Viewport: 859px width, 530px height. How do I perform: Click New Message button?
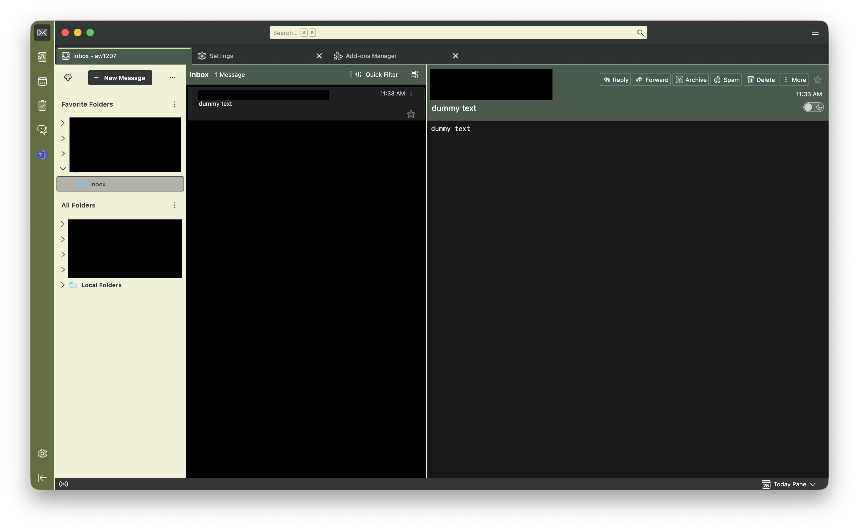click(x=120, y=78)
